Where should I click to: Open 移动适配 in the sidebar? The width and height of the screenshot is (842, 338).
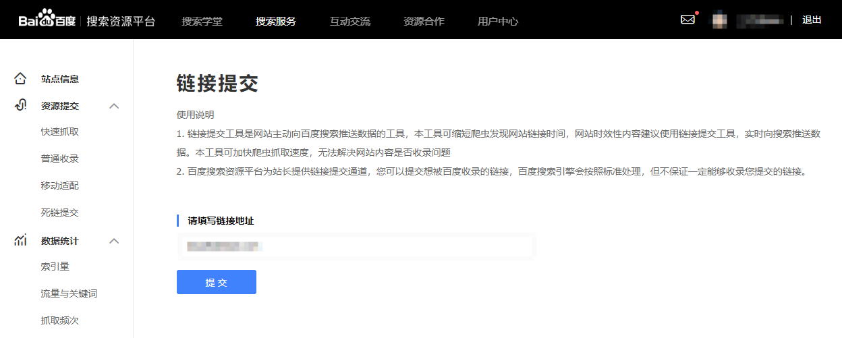pos(60,186)
